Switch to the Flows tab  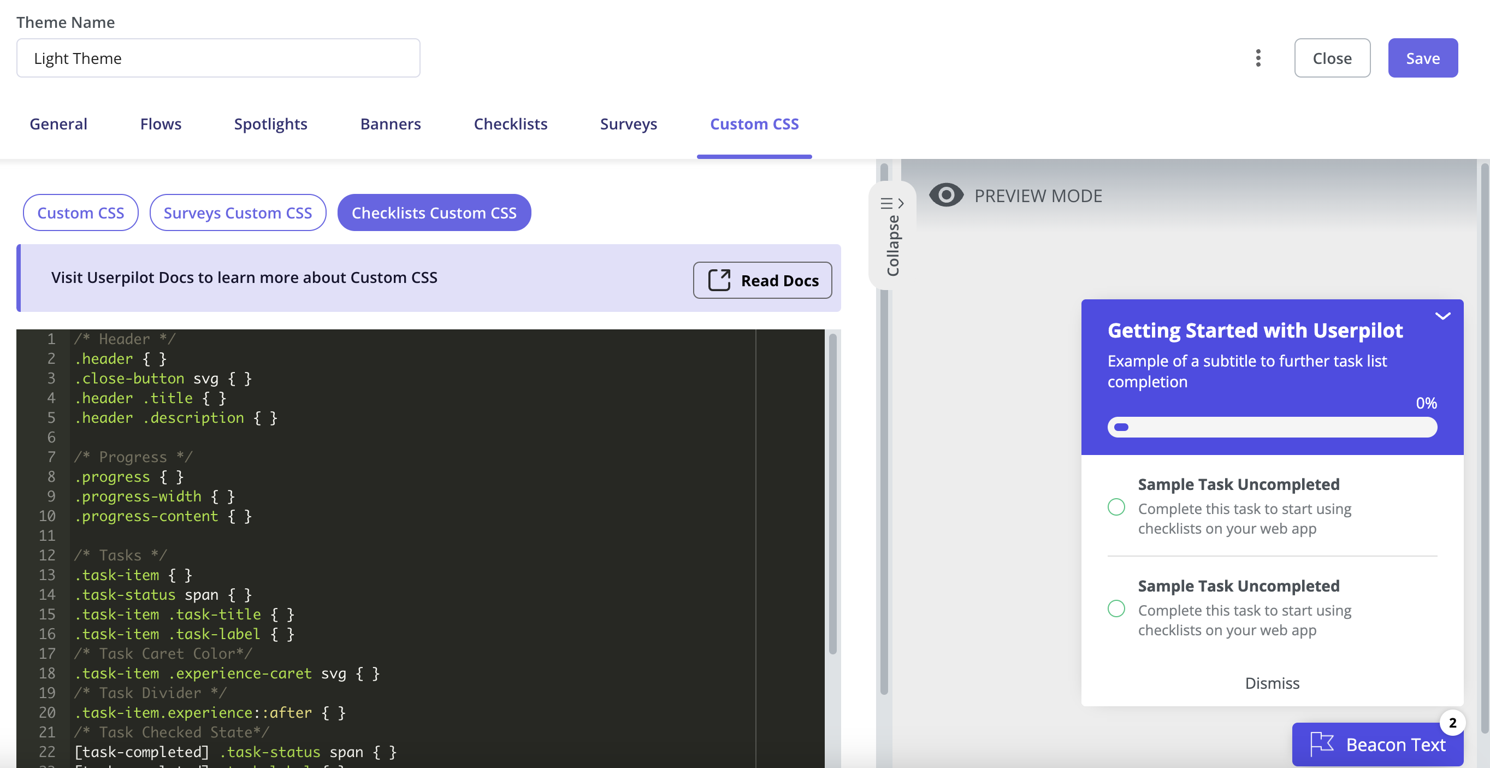point(161,124)
